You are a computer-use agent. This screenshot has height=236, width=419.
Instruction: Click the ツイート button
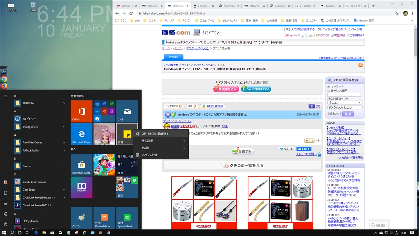click(x=286, y=149)
